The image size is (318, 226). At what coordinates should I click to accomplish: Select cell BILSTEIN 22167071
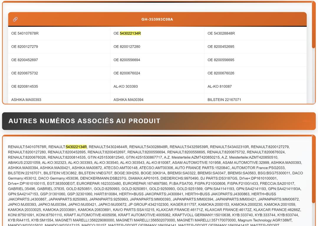pyautogui.click(x=255, y=99)
